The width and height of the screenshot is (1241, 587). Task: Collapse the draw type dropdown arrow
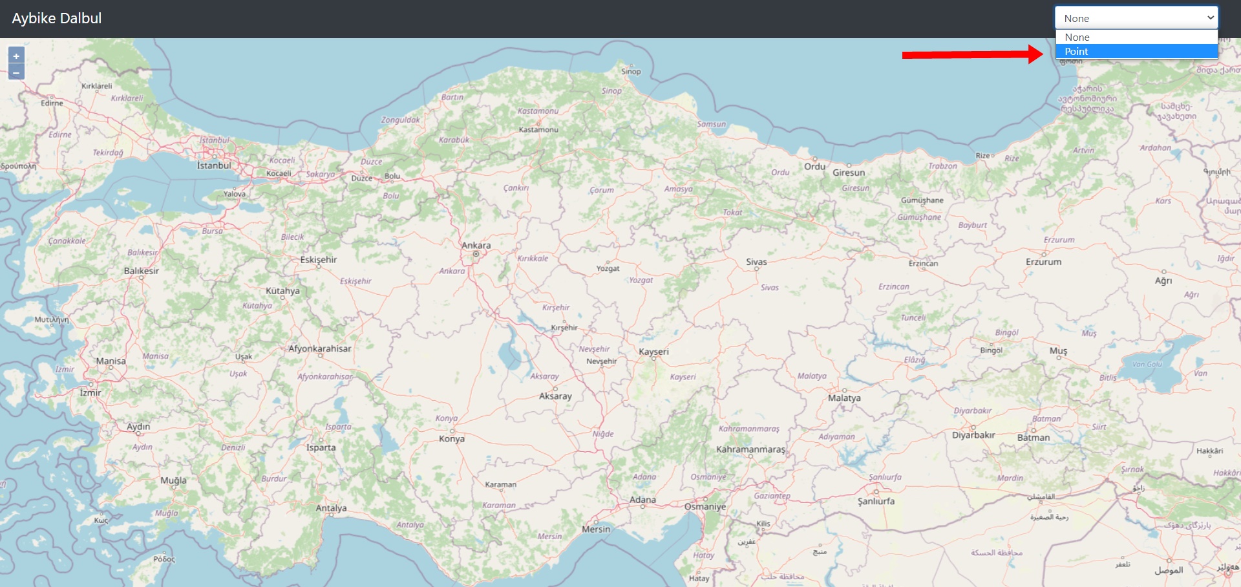pyautogui.click(x=1211, y=18)
